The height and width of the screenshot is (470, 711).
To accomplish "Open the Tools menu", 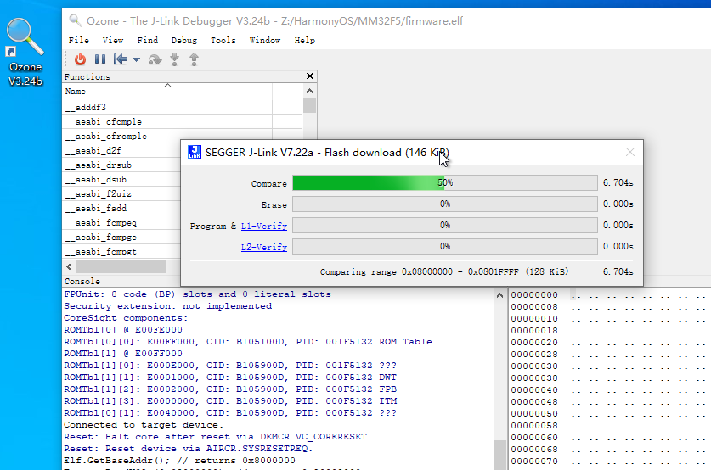I will click(x=223, y=40).
